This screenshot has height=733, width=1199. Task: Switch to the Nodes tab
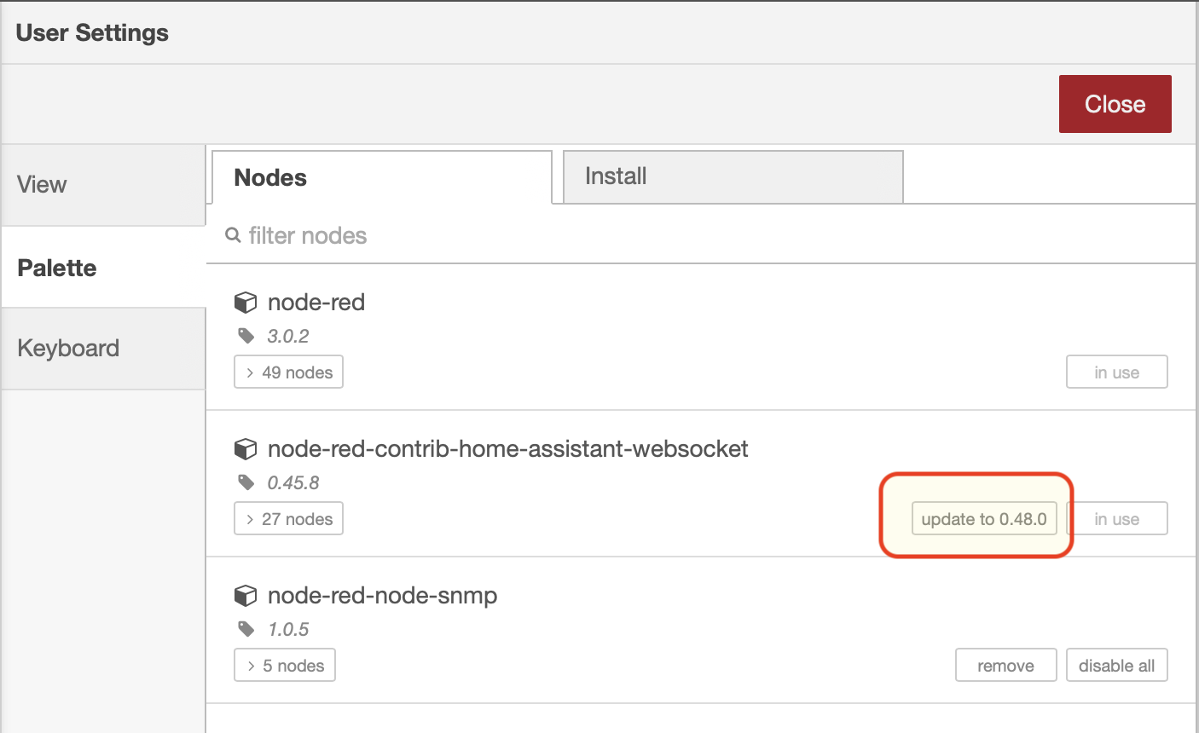(x=382, y=177)
